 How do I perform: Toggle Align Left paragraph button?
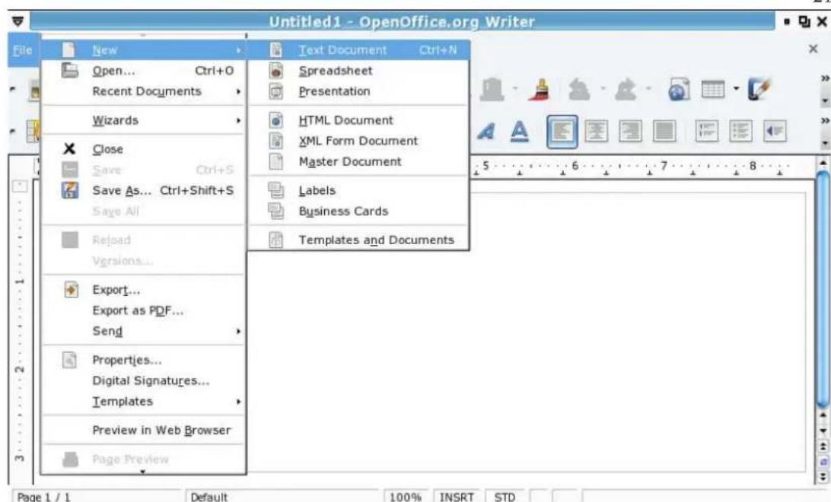click(x=562, y=132)
